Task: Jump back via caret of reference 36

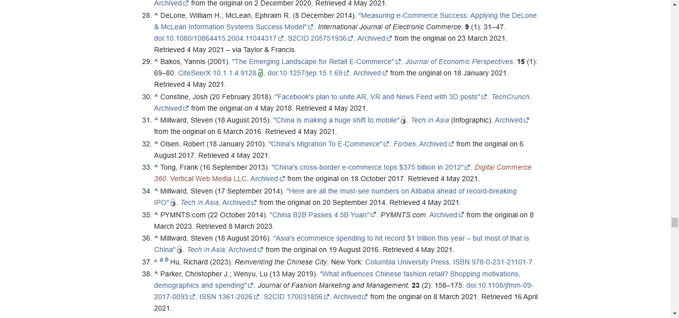Action: (x=156, y=238)
